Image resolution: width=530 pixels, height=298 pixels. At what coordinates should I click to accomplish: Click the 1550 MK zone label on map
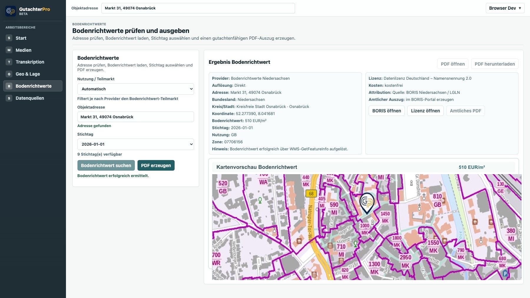[433, 247]
